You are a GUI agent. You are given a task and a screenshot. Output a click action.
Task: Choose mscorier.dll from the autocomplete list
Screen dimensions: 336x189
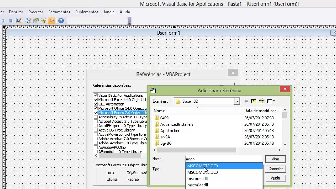(x=224, y=185)
